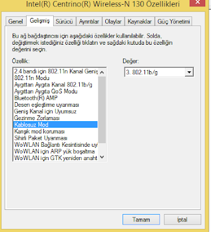Click the property list scroll down arrow
Screen dimensions: 211x232
coord(102,157)
